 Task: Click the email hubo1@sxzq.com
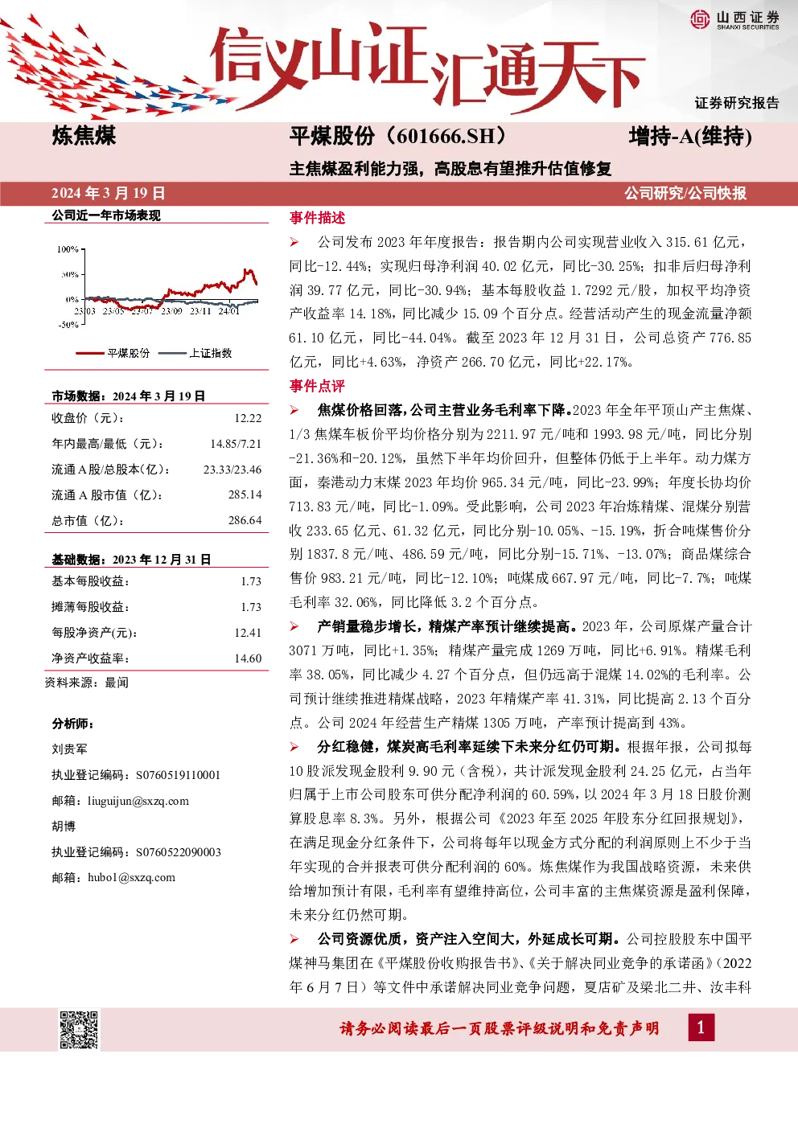click(x=131, y=877)
